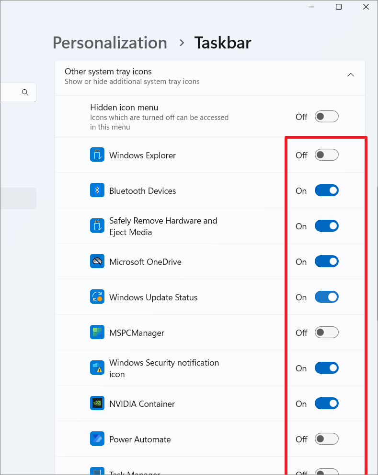Screen dimensions: 378x475
Task: Disable the Bluetooth Devices toggle
Action: tap(326, 190)
